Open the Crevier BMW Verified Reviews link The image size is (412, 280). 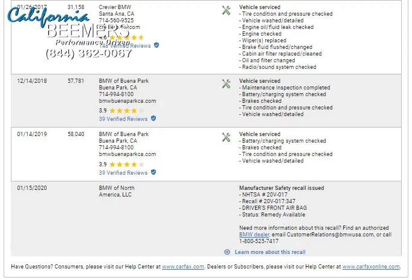pyautogui.click(x=128, y=45)
